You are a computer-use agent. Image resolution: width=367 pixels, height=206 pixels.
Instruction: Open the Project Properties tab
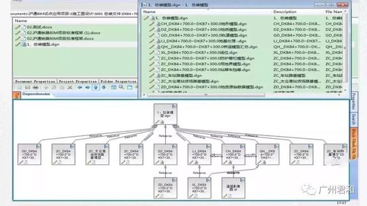78,81
